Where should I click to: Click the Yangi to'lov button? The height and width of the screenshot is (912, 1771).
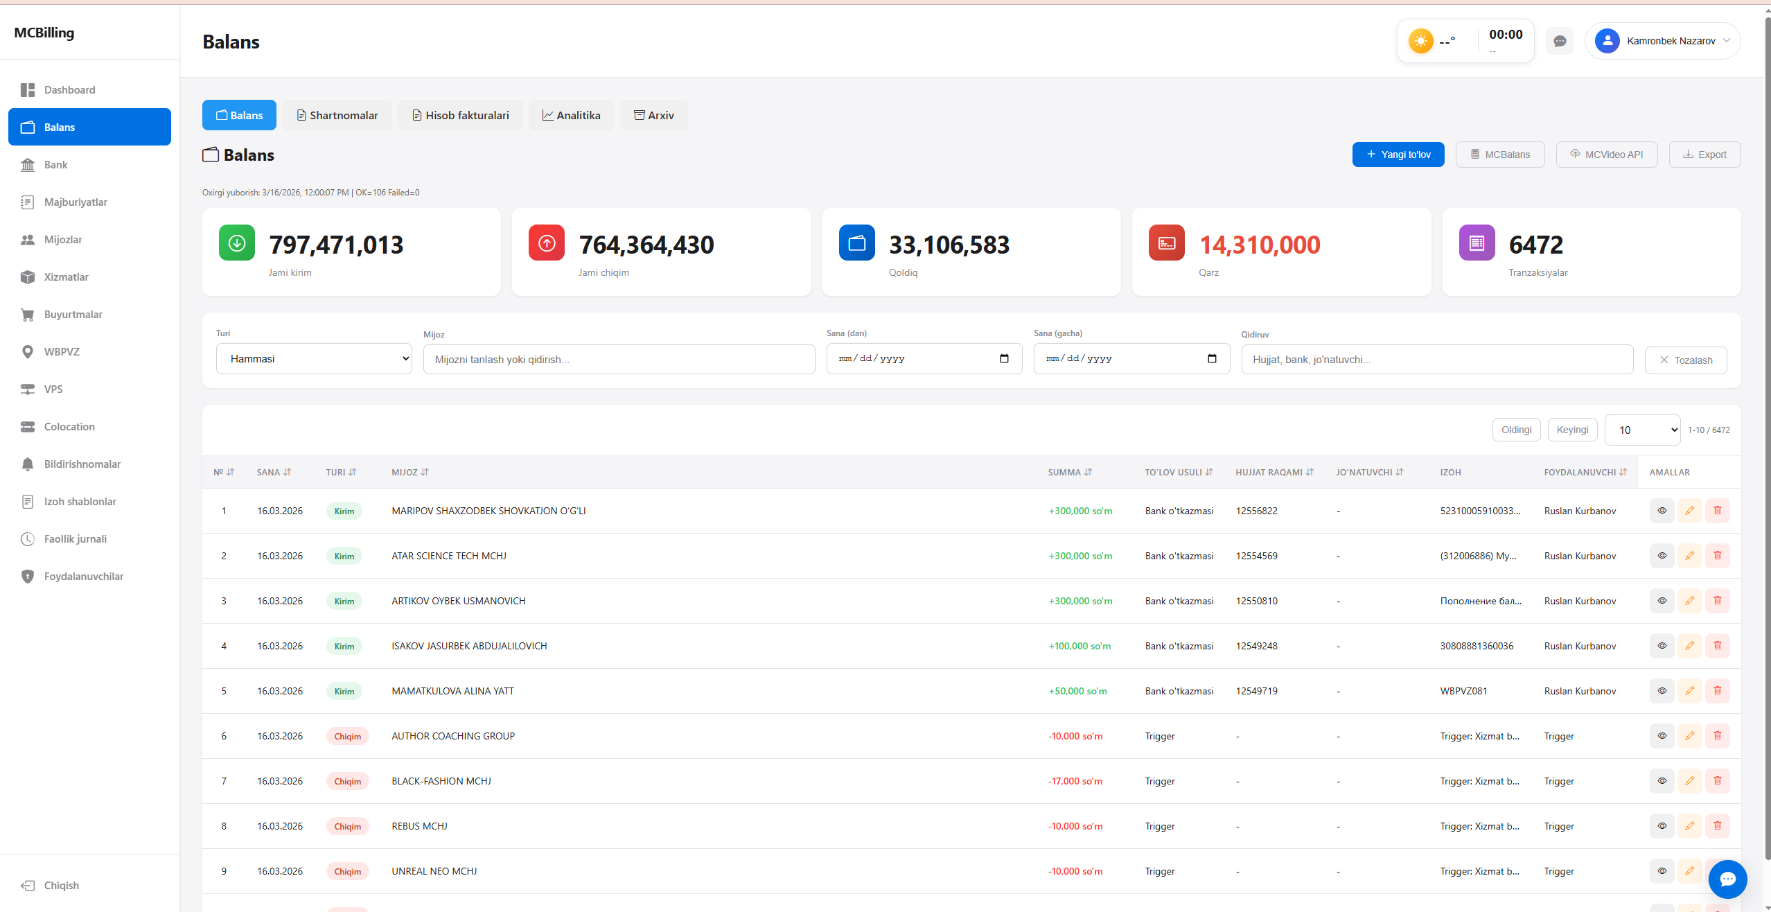(x=1398, y=155)
